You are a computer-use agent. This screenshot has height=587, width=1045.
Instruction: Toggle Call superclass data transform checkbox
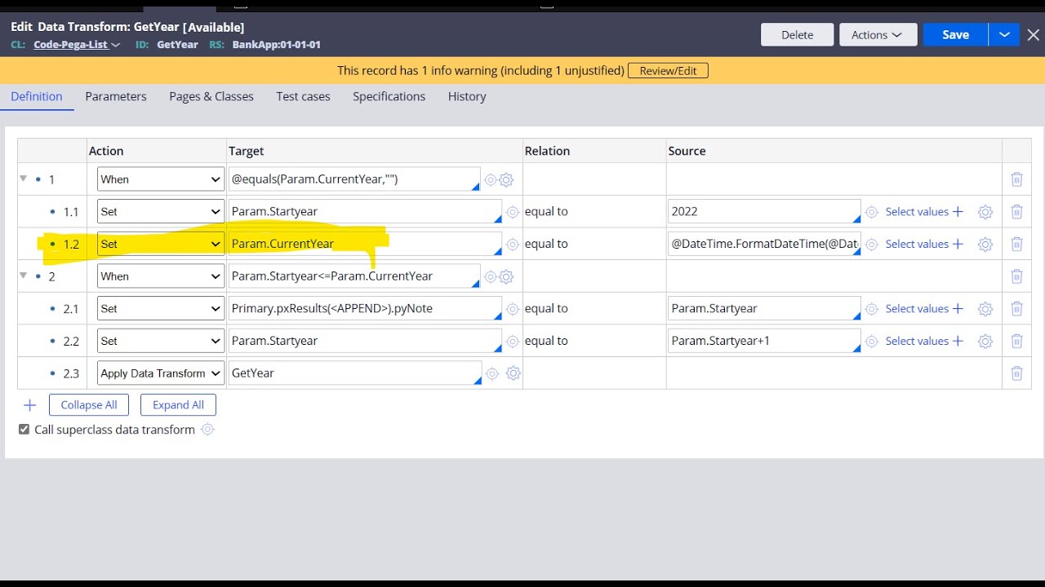(x=24, y=430)
